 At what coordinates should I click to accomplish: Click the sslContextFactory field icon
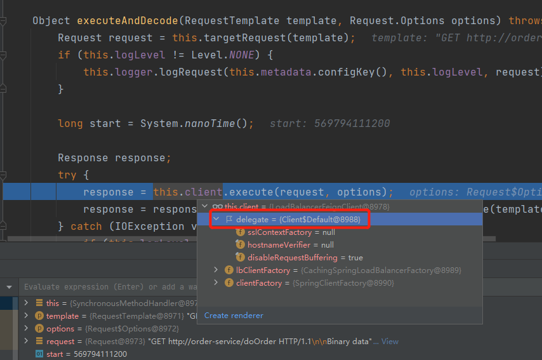pyautogui.click(x=241, y=232)
